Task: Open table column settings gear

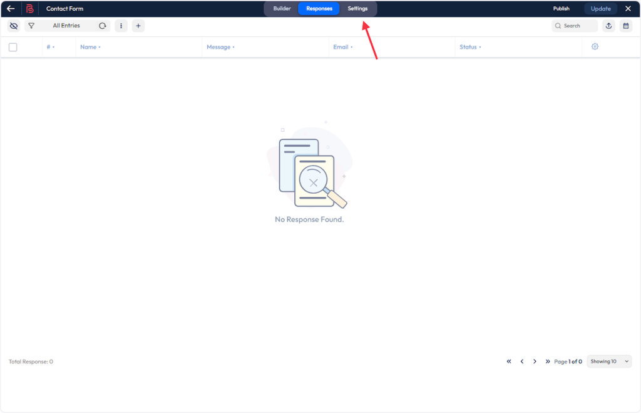Action: coord(595,47)
